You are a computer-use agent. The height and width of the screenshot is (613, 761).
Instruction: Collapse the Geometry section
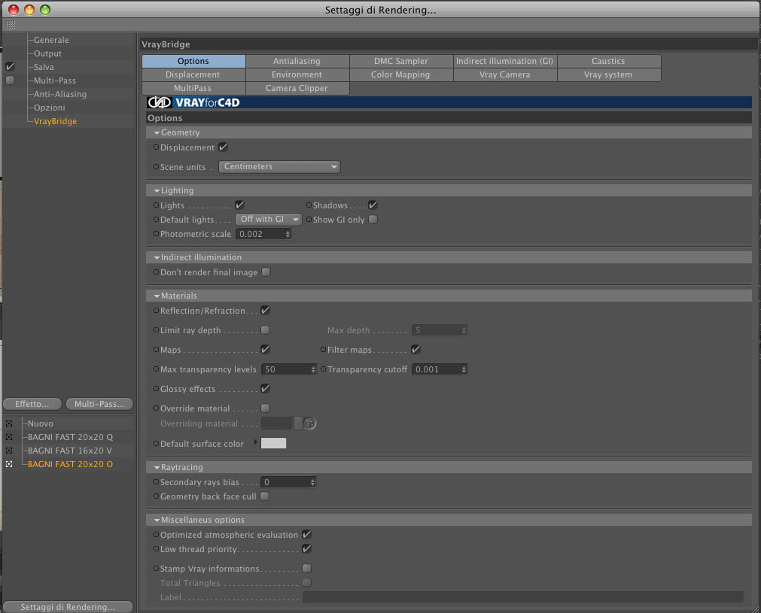click(x=157, y=133)
